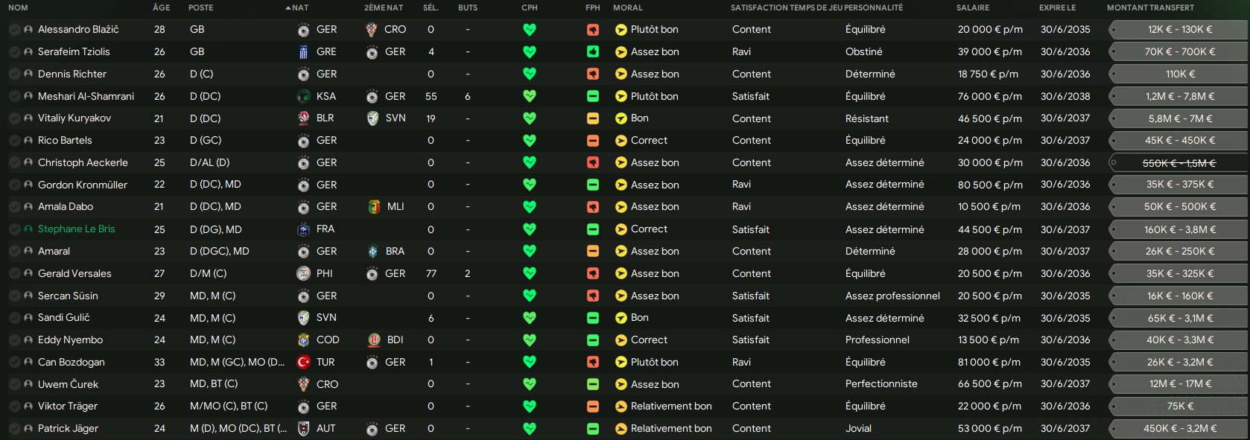Image resolution: width=1250 pixels, height=440 pixels.
Task: Click the morale arrow icon beside Bon for Sandi Gulič
Action: (x=621, y=318)
